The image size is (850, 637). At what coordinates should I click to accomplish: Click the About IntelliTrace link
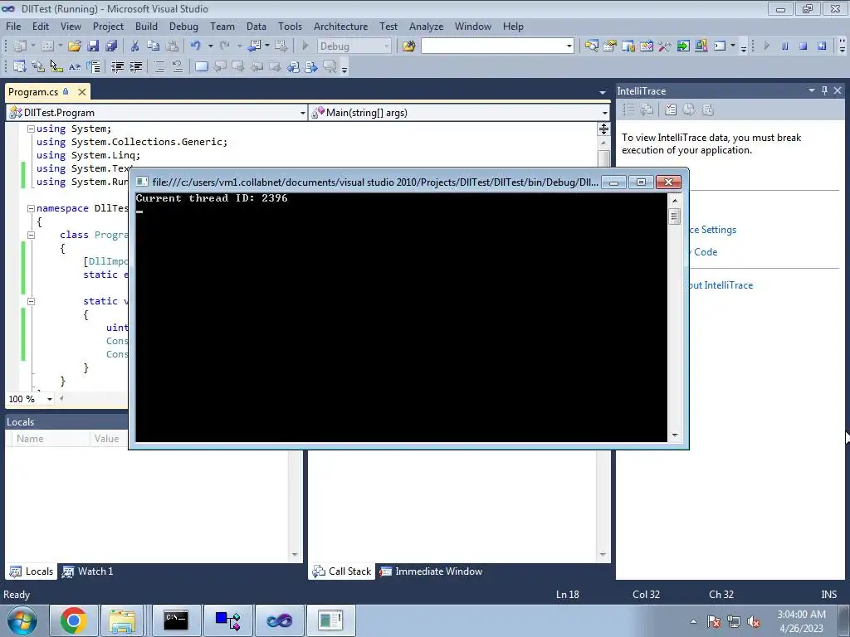click(721, 285)
